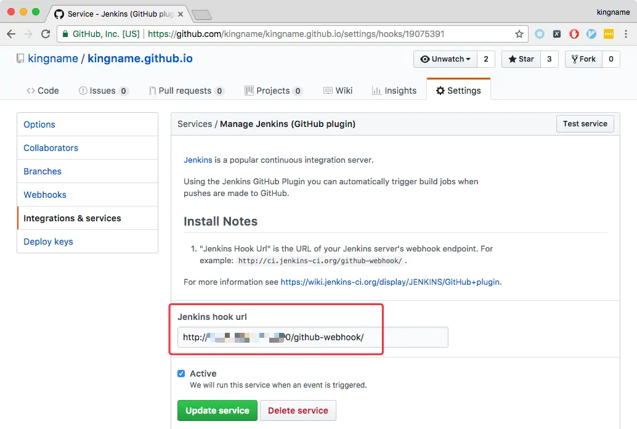Click the green secure padlock icon
This screenshot has width=637, height=429.
coord(65,34)
